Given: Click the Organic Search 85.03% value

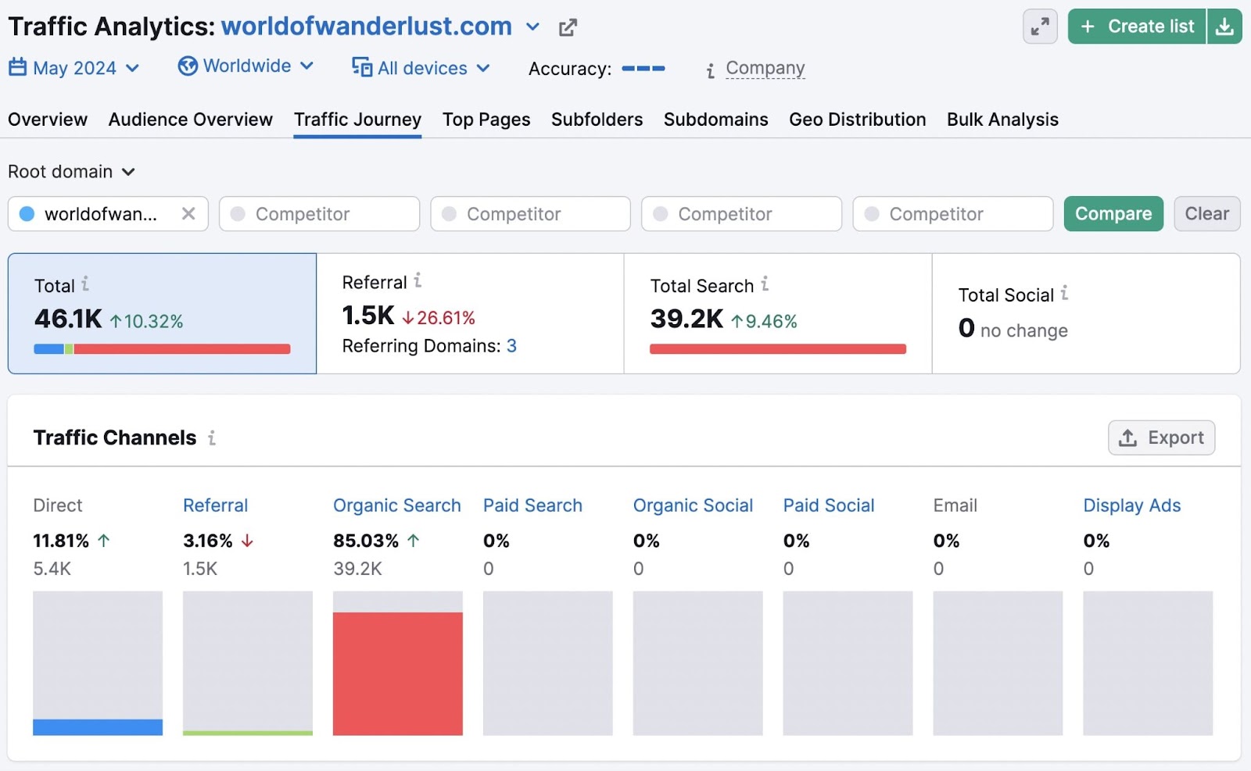Looking at the screenshot, I should click(366, 541).
